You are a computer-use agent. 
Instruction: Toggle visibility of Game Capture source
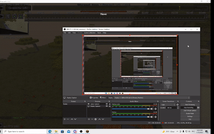(x=107, y=104)
